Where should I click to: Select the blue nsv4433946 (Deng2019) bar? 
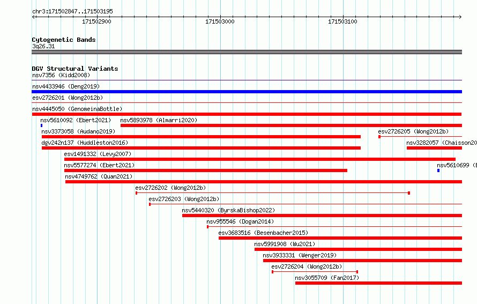point(247,92)
